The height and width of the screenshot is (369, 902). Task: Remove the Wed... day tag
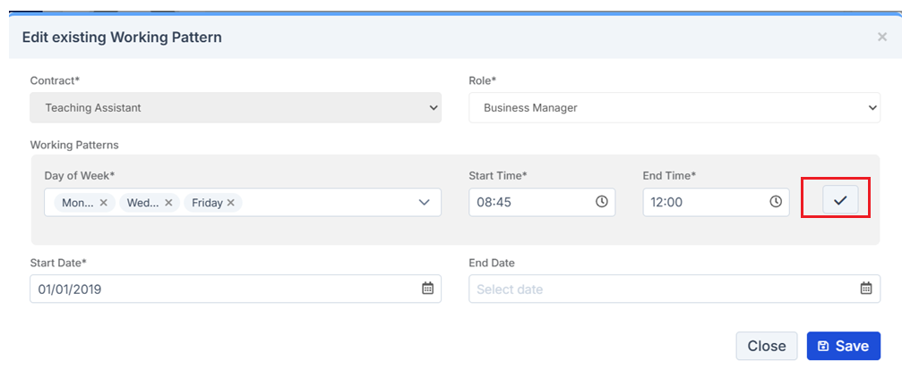(168, 203)
